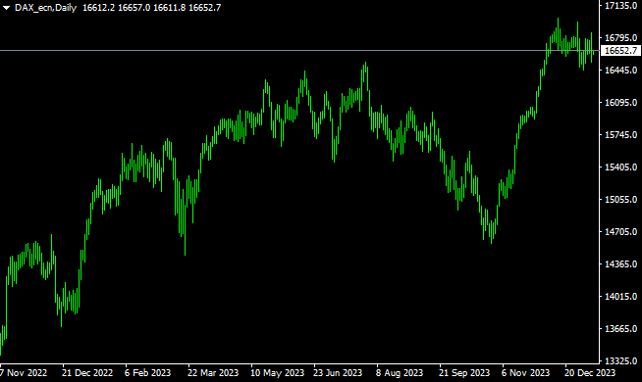
Task: Click the 21 Dec 2022 date label
Action: click(87, 372)
